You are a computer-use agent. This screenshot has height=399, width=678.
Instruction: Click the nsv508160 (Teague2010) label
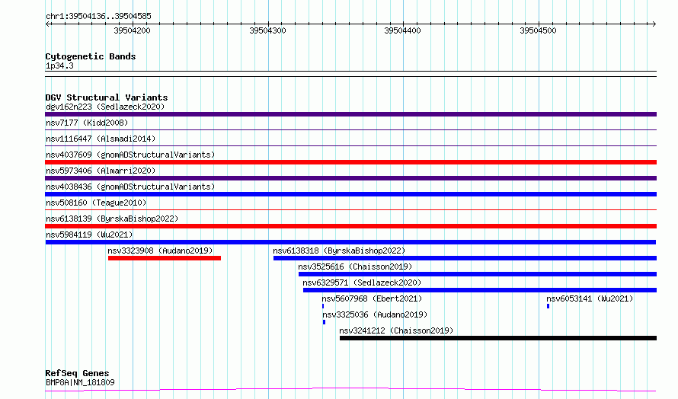pos(96,203)
